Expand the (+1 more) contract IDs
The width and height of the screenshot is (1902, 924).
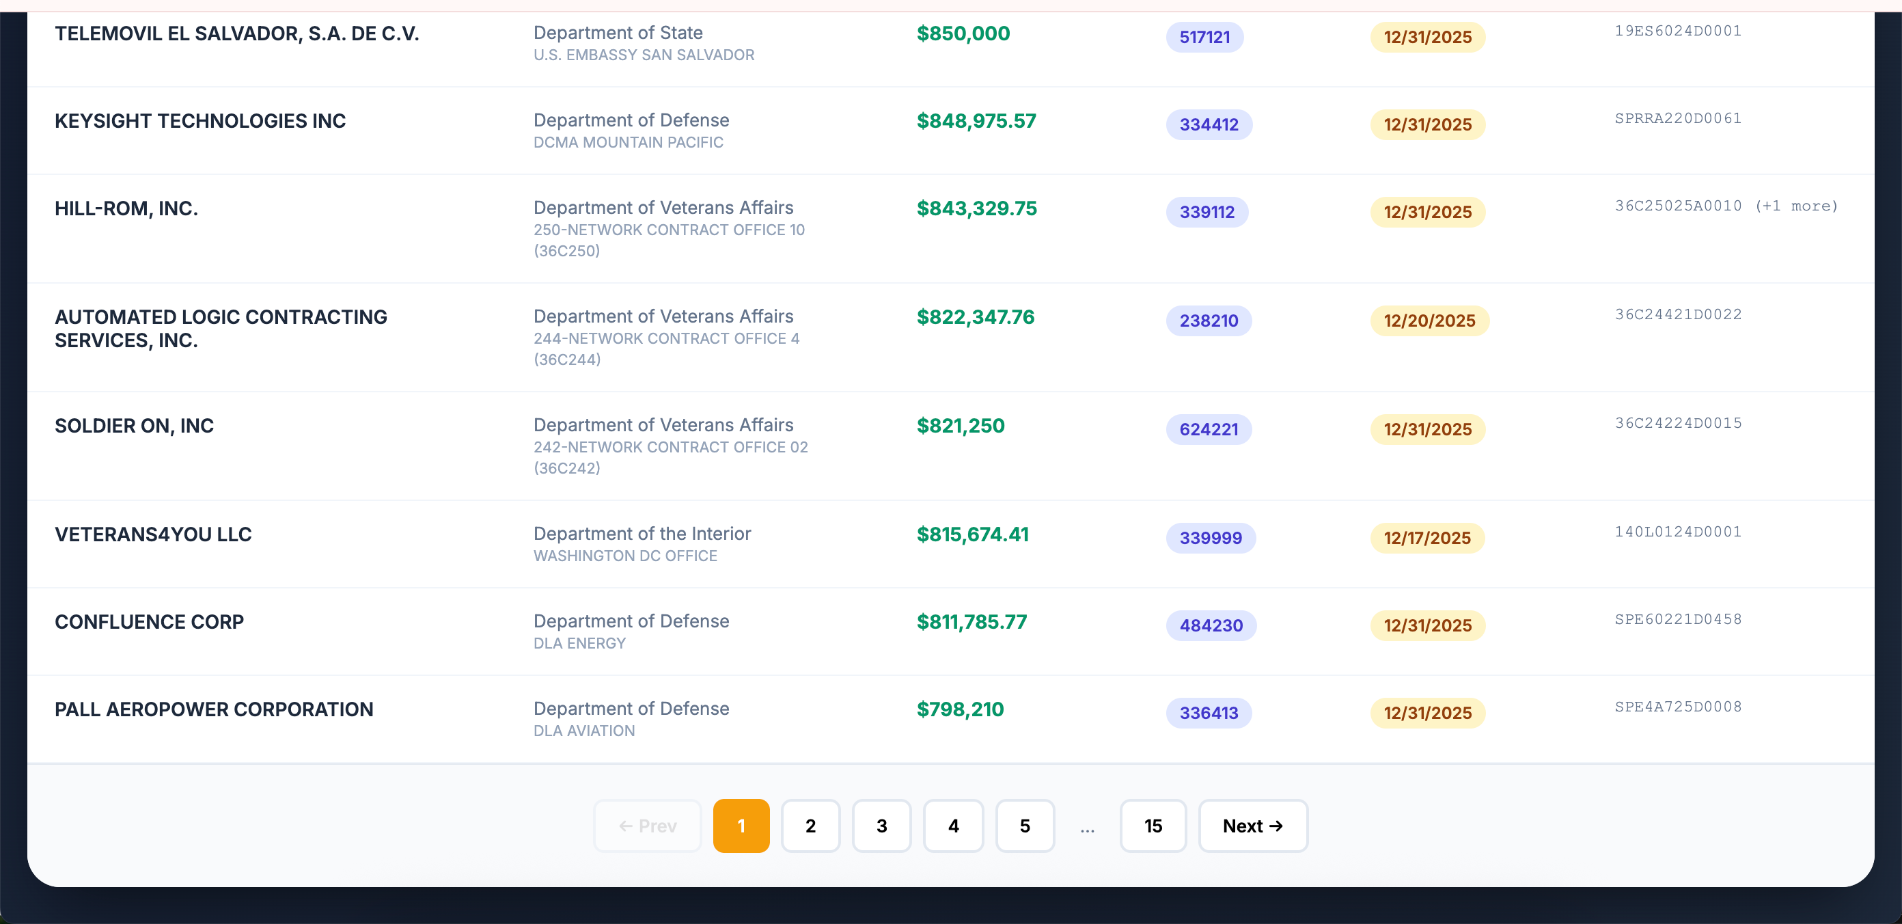point(1795,206)
